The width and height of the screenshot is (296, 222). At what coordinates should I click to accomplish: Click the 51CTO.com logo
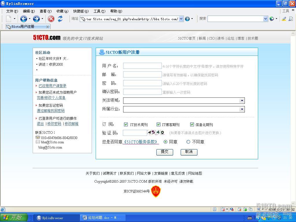(47, 38)
